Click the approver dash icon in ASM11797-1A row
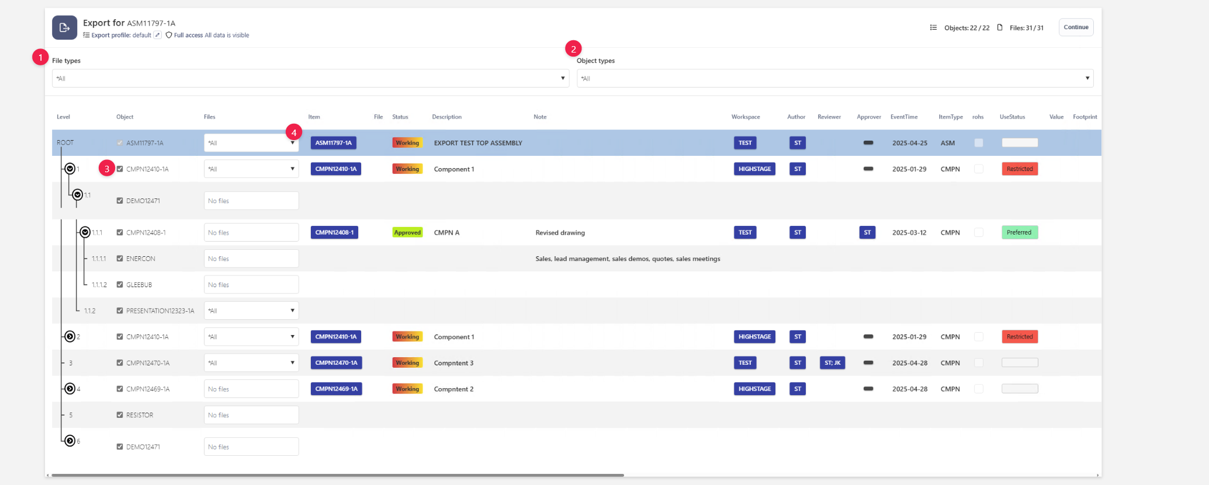Image resolution: width=1209 pixels, height=485 pixels. [868, 143]
